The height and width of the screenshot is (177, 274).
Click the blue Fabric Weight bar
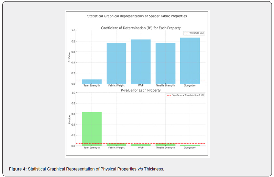[x=116, y=63]
